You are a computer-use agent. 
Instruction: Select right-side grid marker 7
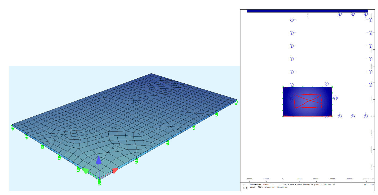click(x=371, y=59)
